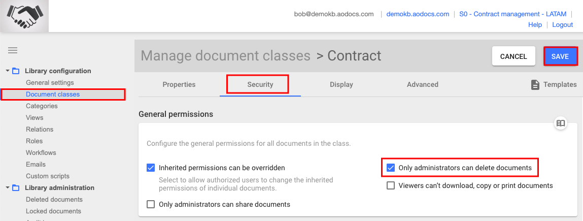Image resolution: width=583 pixels, height=221 pixels.
Task: Click the Library configuration folder icon
Action: [16, 71]
